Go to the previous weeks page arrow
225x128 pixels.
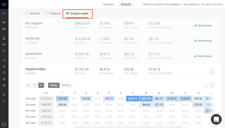(x=206, y=85)
